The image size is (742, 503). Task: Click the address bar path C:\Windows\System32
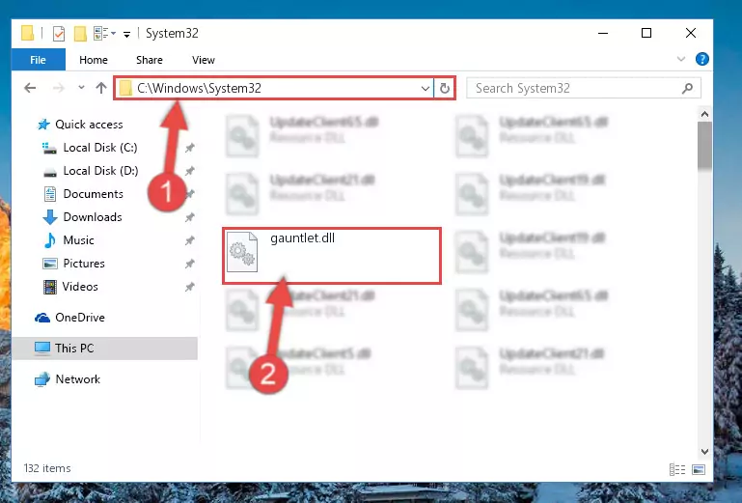tap(199, 88)
